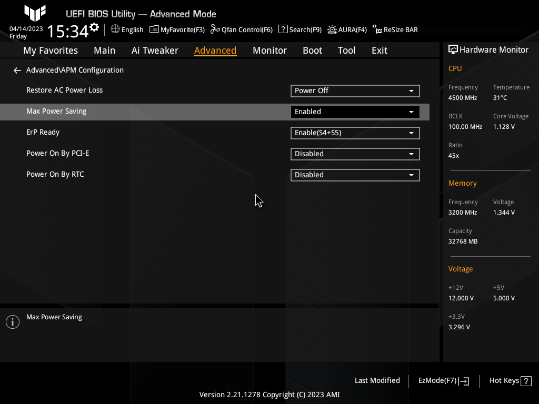Click the 5.000 V reading
This screenshot has height=404, width=539.
[504, 298]
